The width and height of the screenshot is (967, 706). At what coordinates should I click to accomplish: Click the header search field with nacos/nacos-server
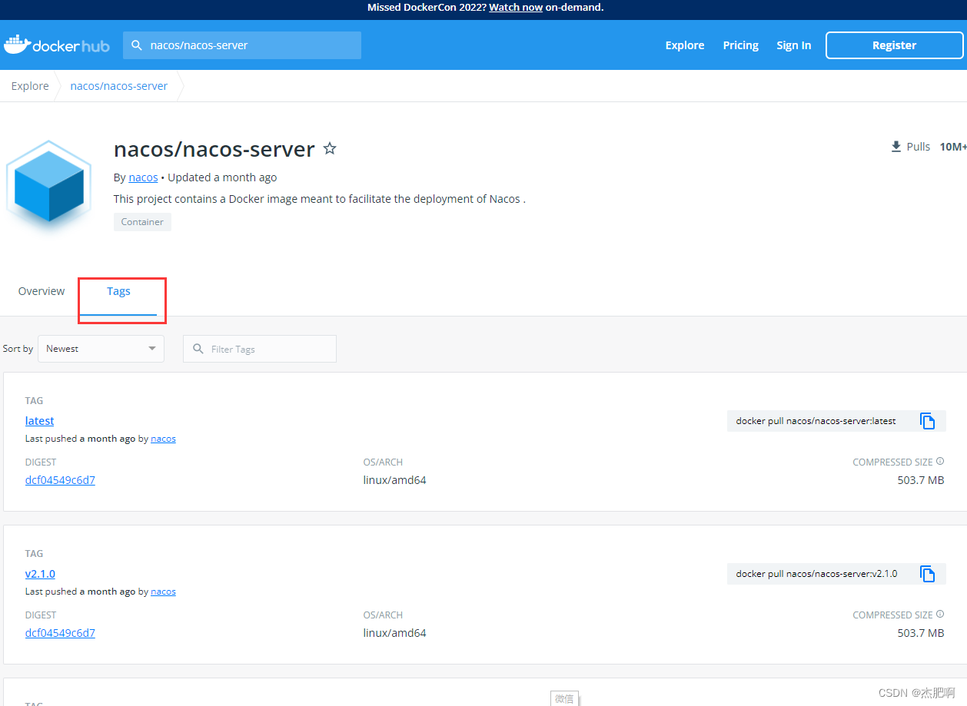242,45
